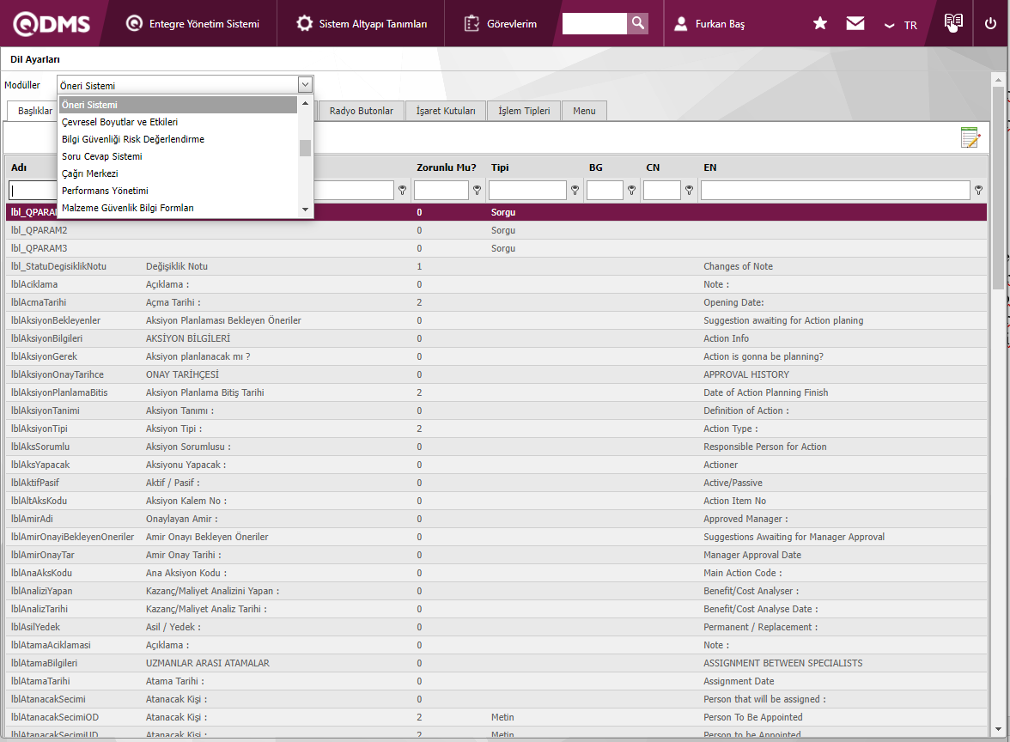Open favorites star icon

point(820,24)
